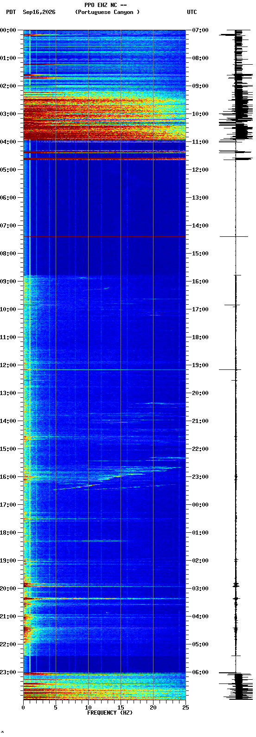Select the "(Portuguese Canyon )" location label
This screenshot has height=737, width=256.
[107, 12]
